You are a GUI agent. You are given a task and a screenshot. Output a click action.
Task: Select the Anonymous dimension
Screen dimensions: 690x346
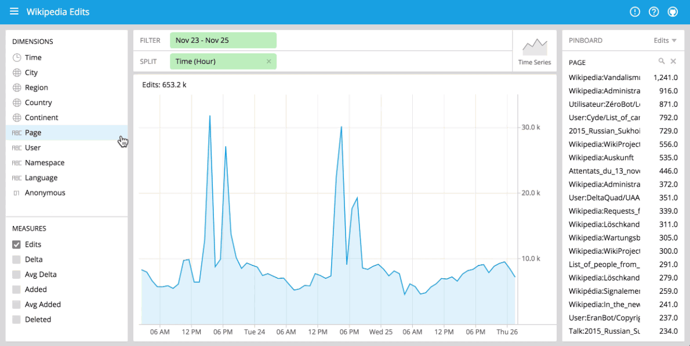[x=67, y=192]
